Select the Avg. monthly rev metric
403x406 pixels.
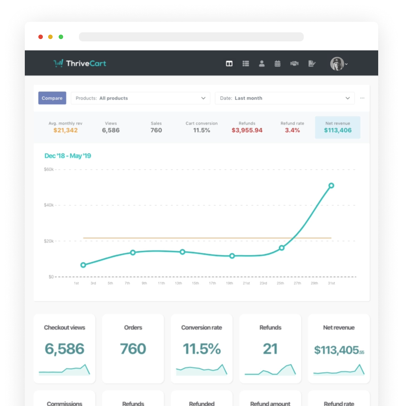65,127
